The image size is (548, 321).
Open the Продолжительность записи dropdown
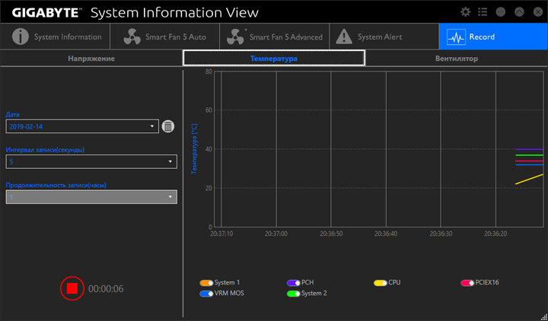(x=91, y=197)
